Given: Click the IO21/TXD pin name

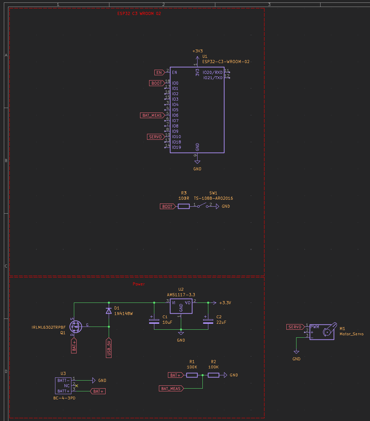Looking at the screenshot, I should pyautogui.click(x=213, y=78).
